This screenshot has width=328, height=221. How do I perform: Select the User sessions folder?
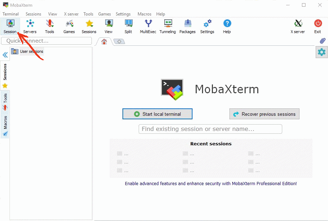tap(27, 51)
